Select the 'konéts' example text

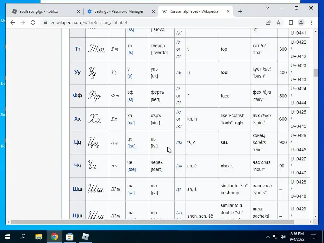pyautogui.click(x=259, y=142)
